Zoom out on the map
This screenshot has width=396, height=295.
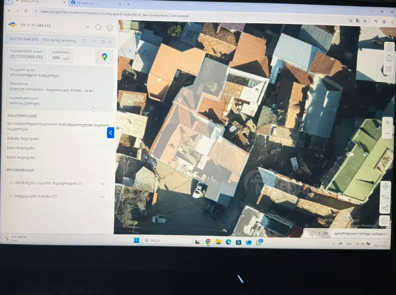(x=387, y=133)
